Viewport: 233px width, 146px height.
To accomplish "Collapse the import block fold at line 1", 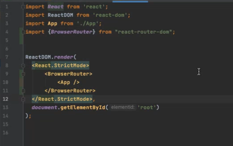I will click(23, 7).
